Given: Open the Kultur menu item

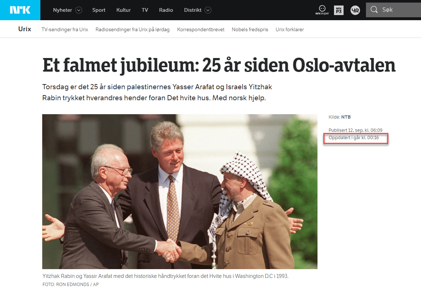Looking at the screenshot, I should (x=123, y=10).
